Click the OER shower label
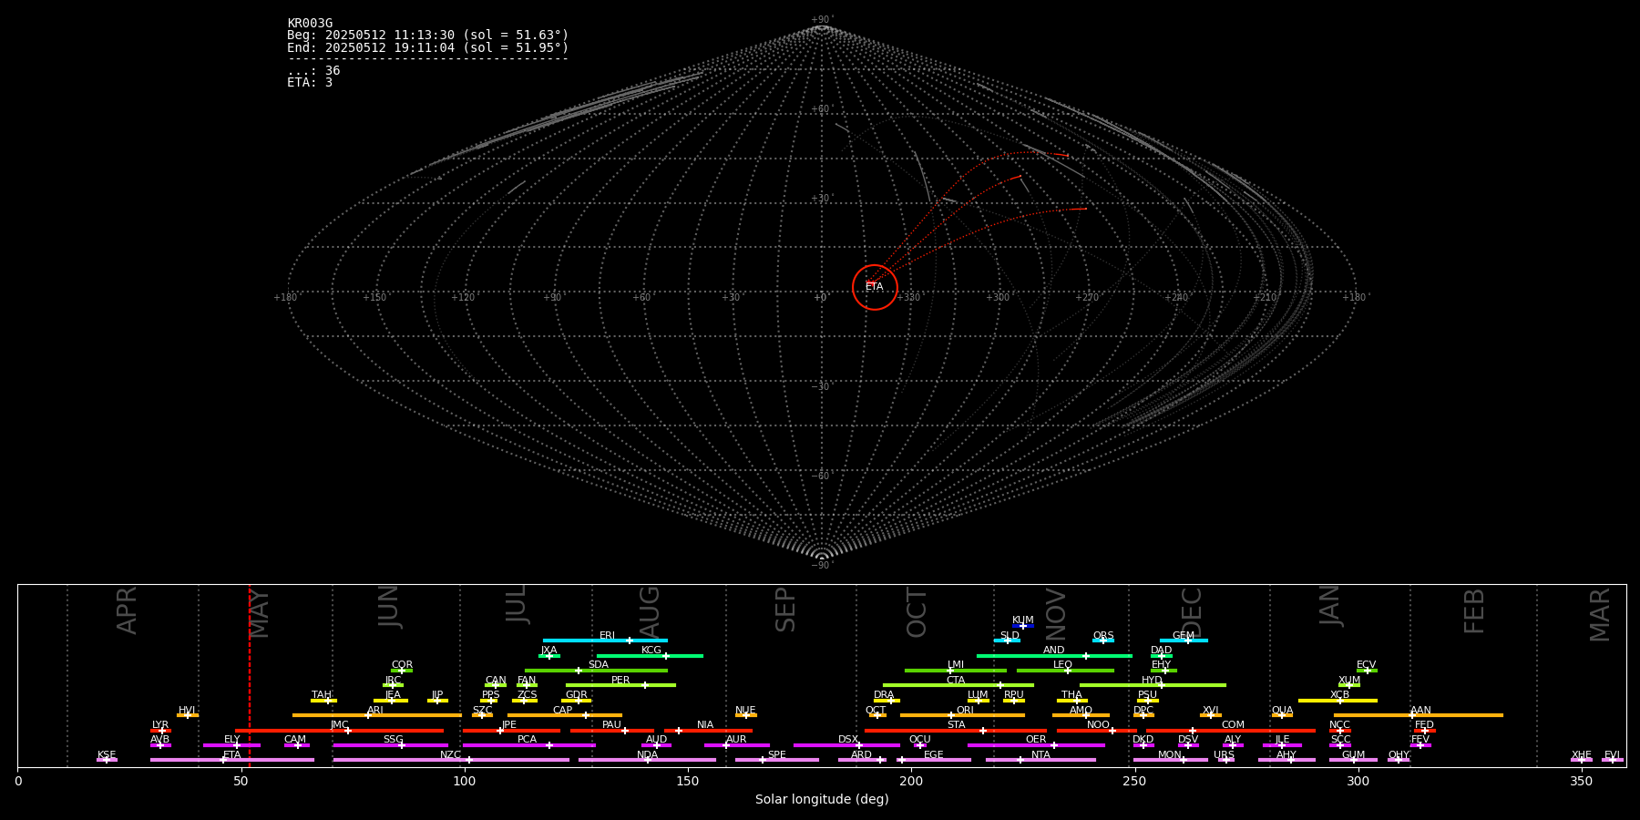The width and height of the screenshot is (1640, 820). pyautogui.click(x=1036, y=740)
